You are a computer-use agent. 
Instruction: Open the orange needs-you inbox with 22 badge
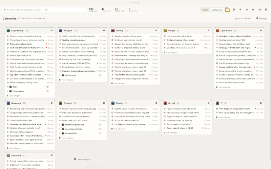click(x=227, y=10)
